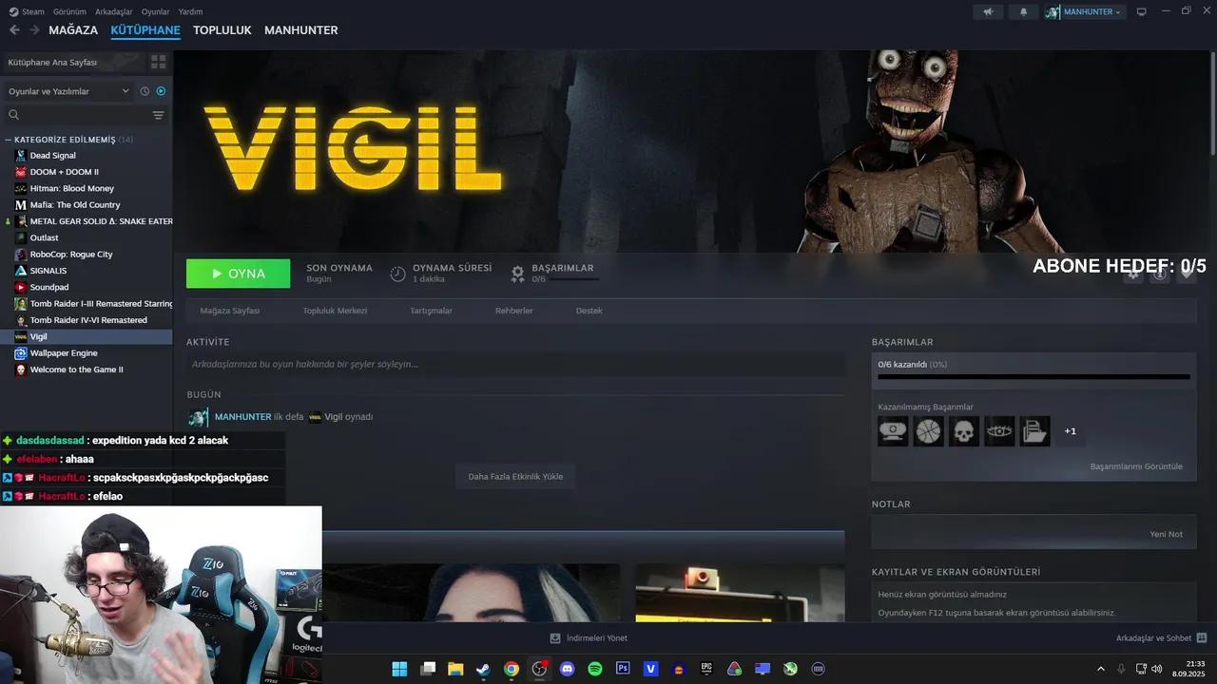Select RoboCop: Rogue City
Image resolution: width=1217 pixels, height=684 pixels.
tap(87, 254)
